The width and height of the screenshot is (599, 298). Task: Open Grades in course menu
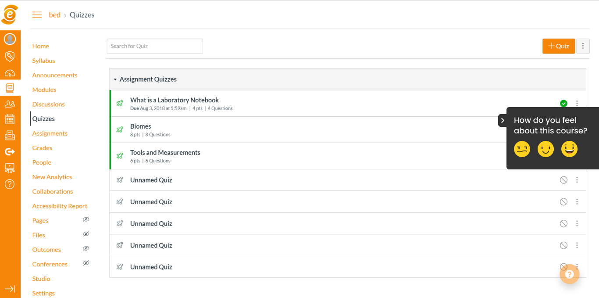tap(42, 148)
